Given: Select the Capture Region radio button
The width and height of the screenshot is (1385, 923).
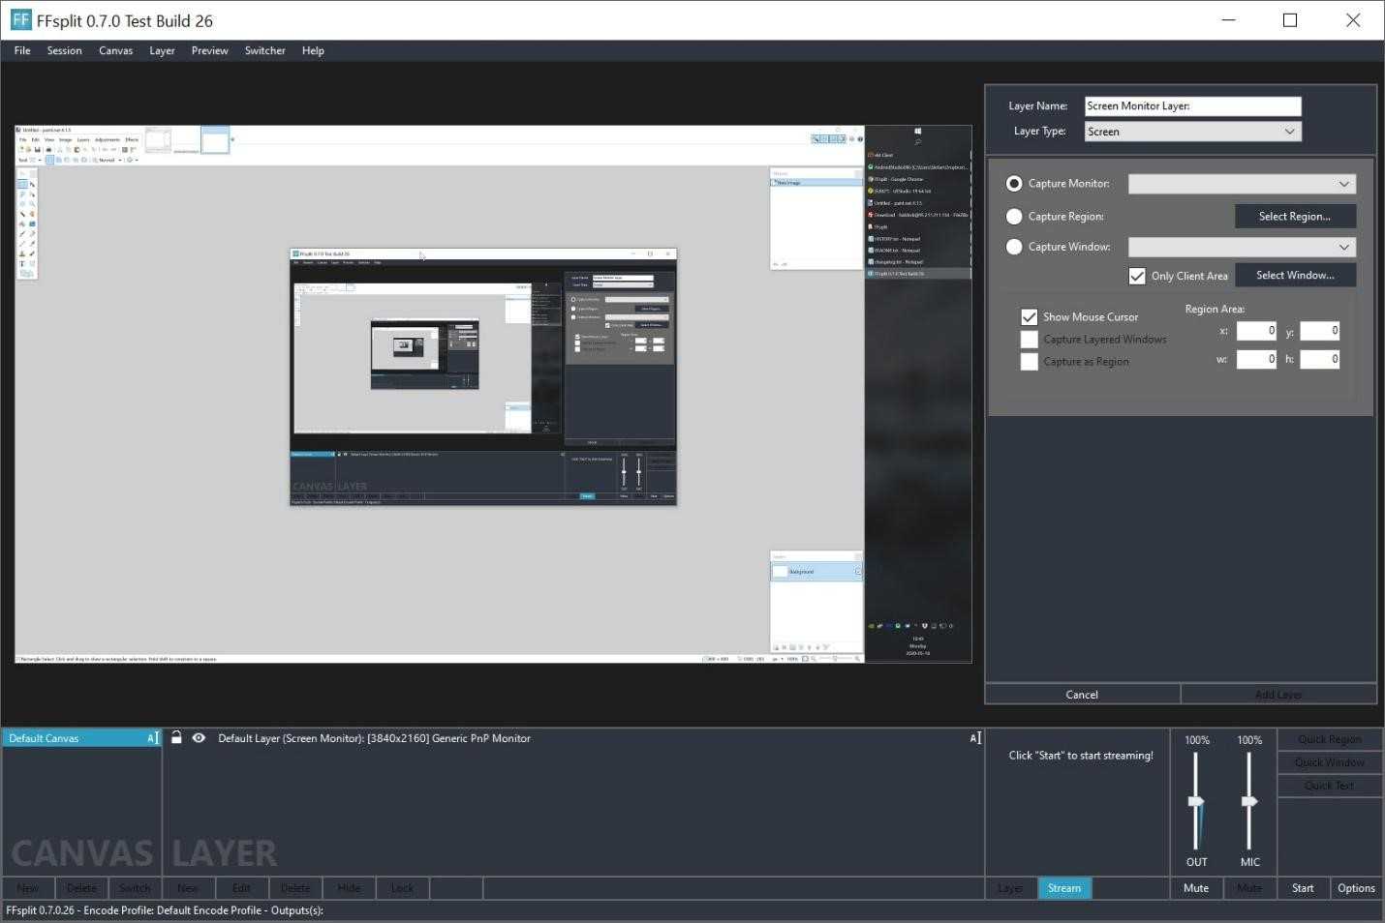Looking at the screenshot, I should (x=1014, y=217).
